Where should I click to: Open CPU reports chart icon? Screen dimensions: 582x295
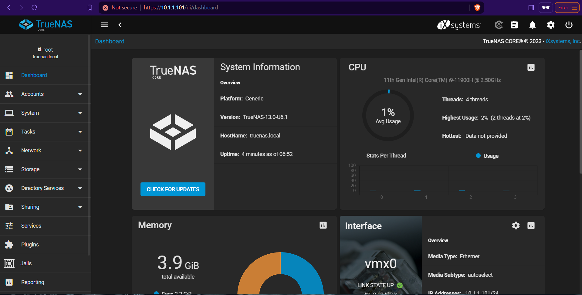[x=531, y=67]
